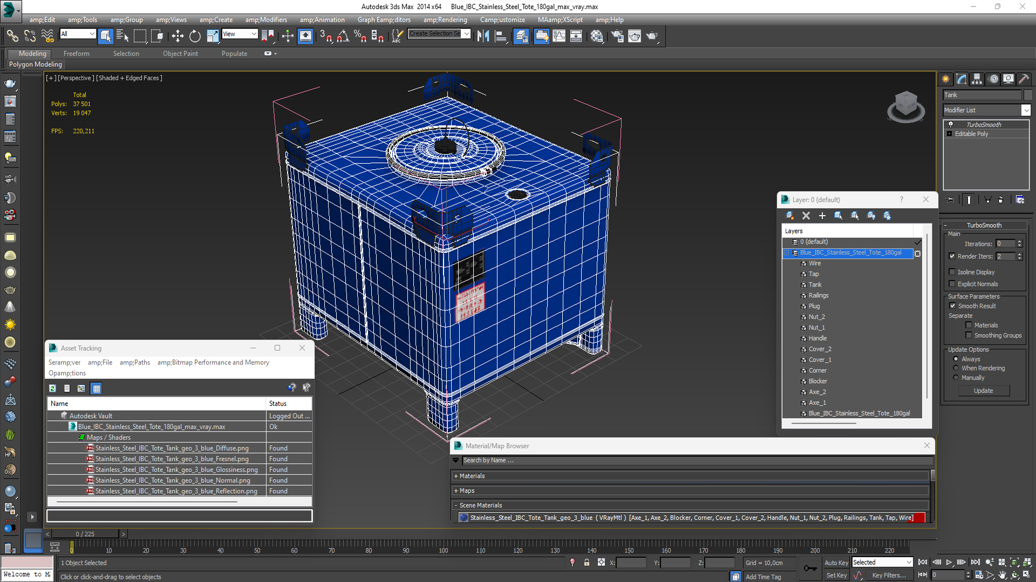
Task: Open the Motion command panel tab
Action: point(993,79)
